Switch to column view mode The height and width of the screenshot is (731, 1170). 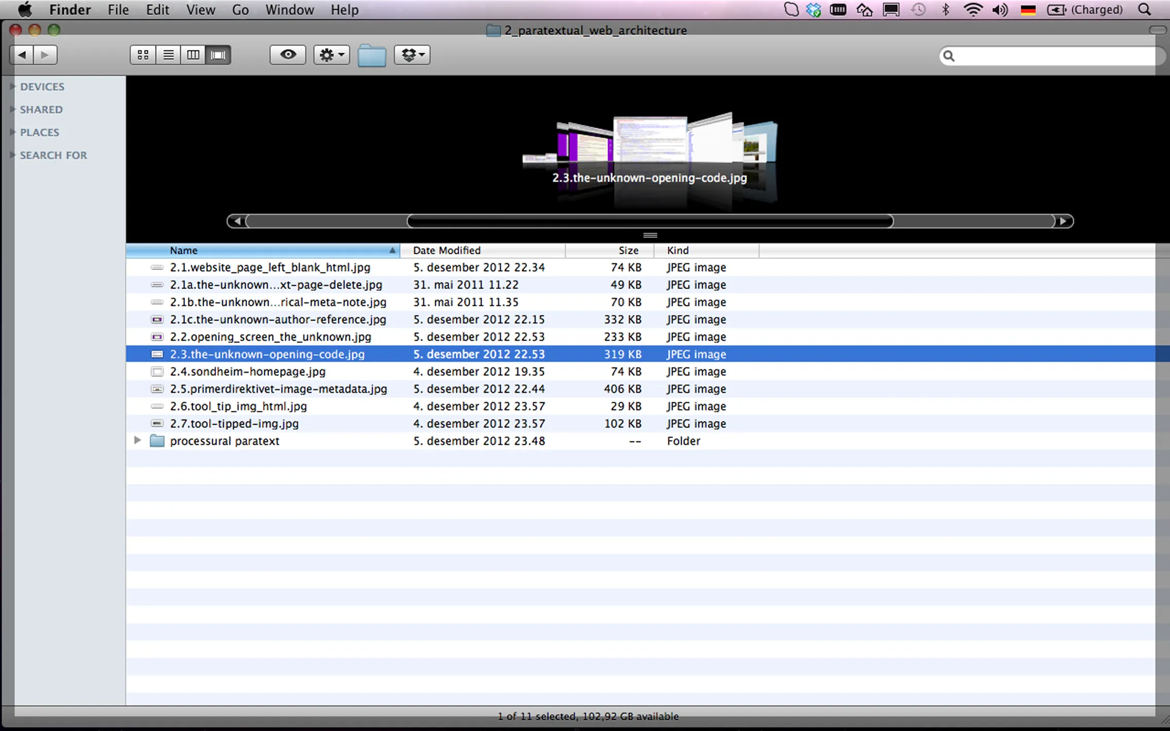pos(193,55)
